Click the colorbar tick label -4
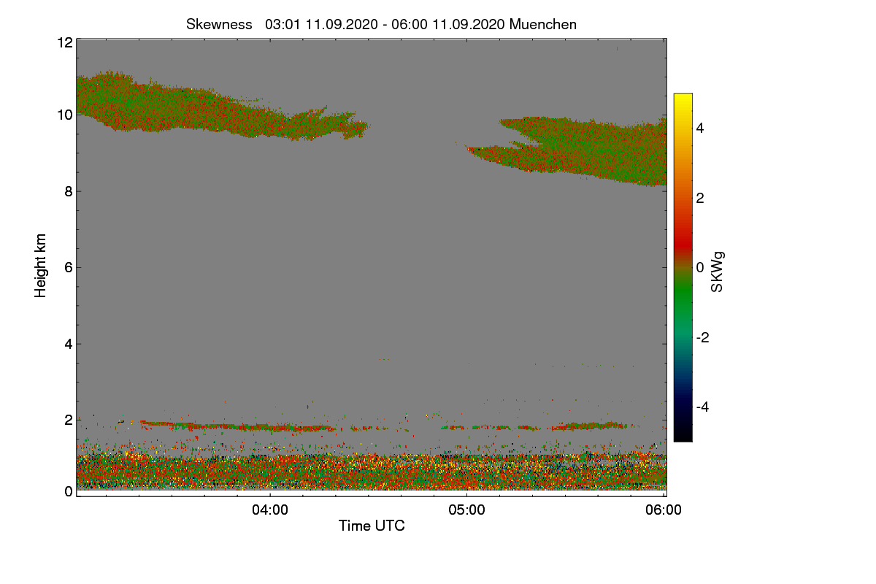This screenshot has width=876, height=584. [702, 407]
